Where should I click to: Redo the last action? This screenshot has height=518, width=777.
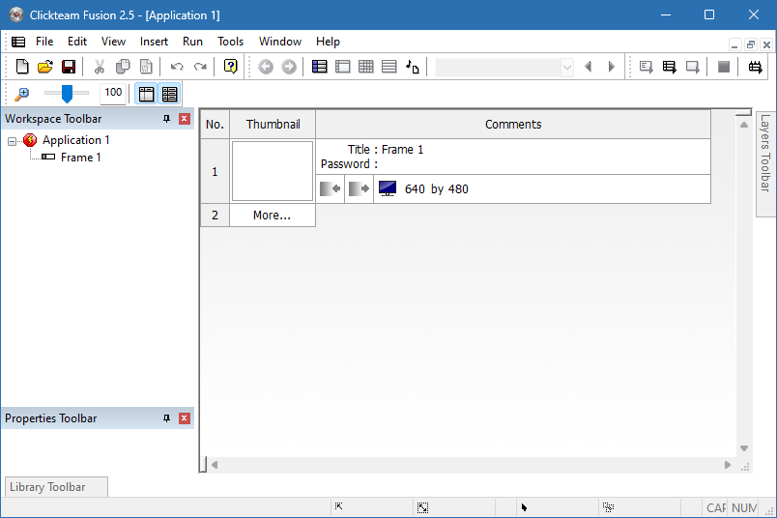[x=200, y=67]
